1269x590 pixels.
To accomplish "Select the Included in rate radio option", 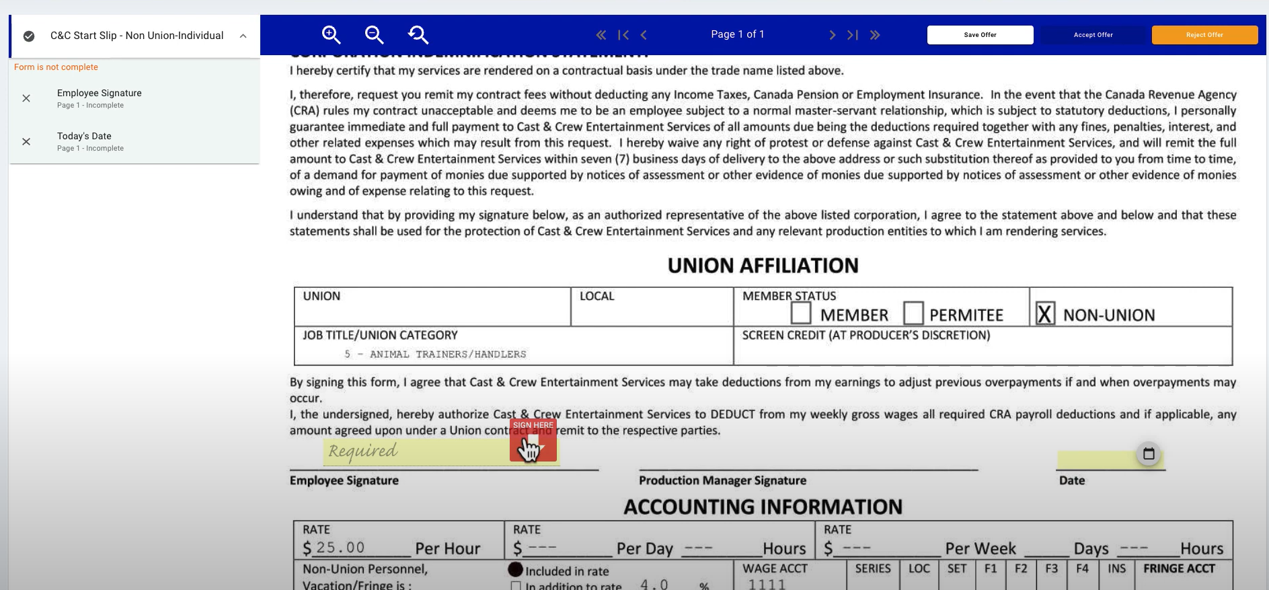I will 515,570.
